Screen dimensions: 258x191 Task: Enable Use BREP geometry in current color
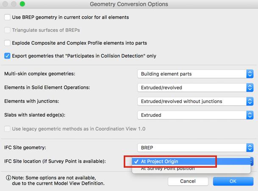pos(7,17)
